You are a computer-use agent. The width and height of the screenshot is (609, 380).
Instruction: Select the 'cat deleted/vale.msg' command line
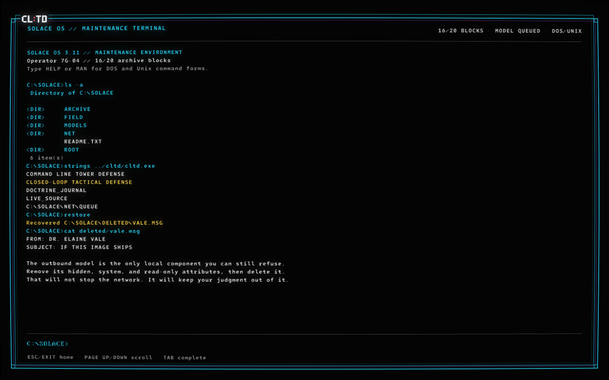tap(83, 231)
